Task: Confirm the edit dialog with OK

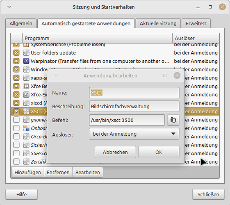Action: [x=159, y=152]
